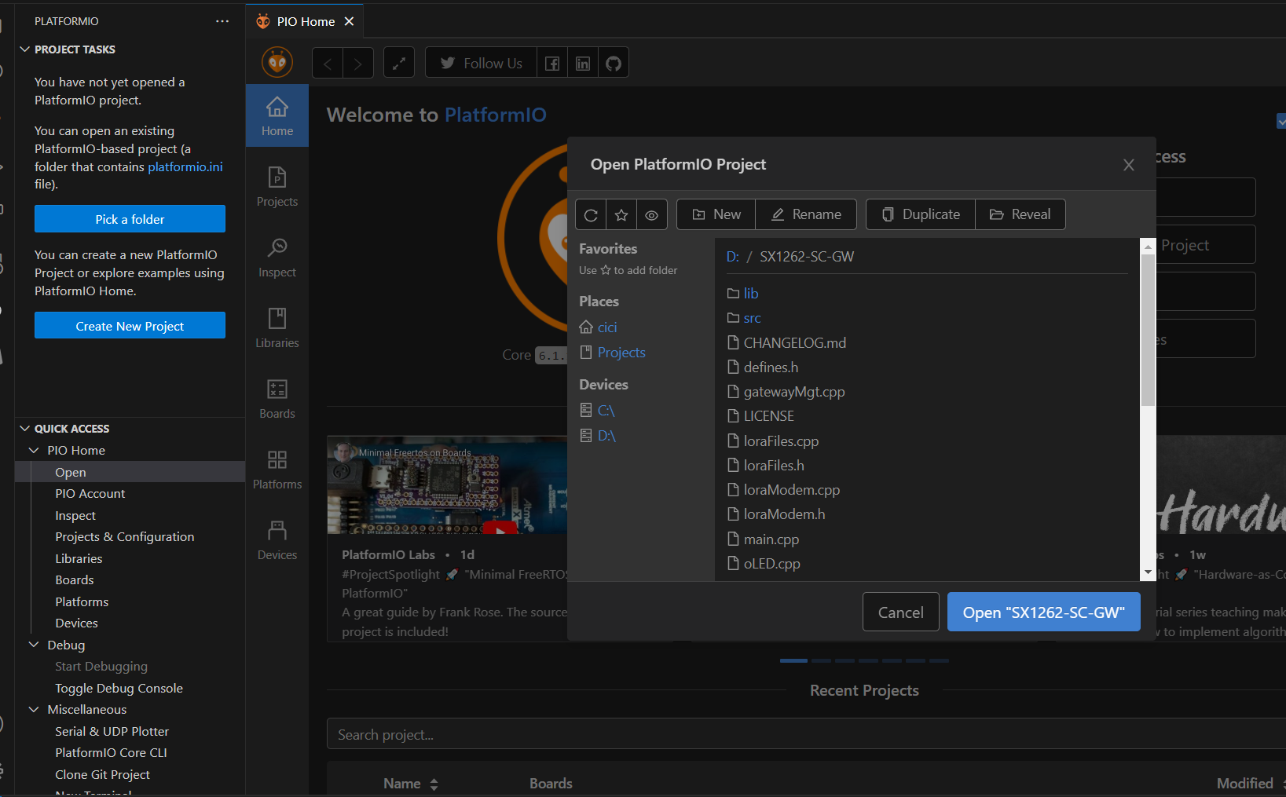
Task: Click the Rename button
Action: 806,214
